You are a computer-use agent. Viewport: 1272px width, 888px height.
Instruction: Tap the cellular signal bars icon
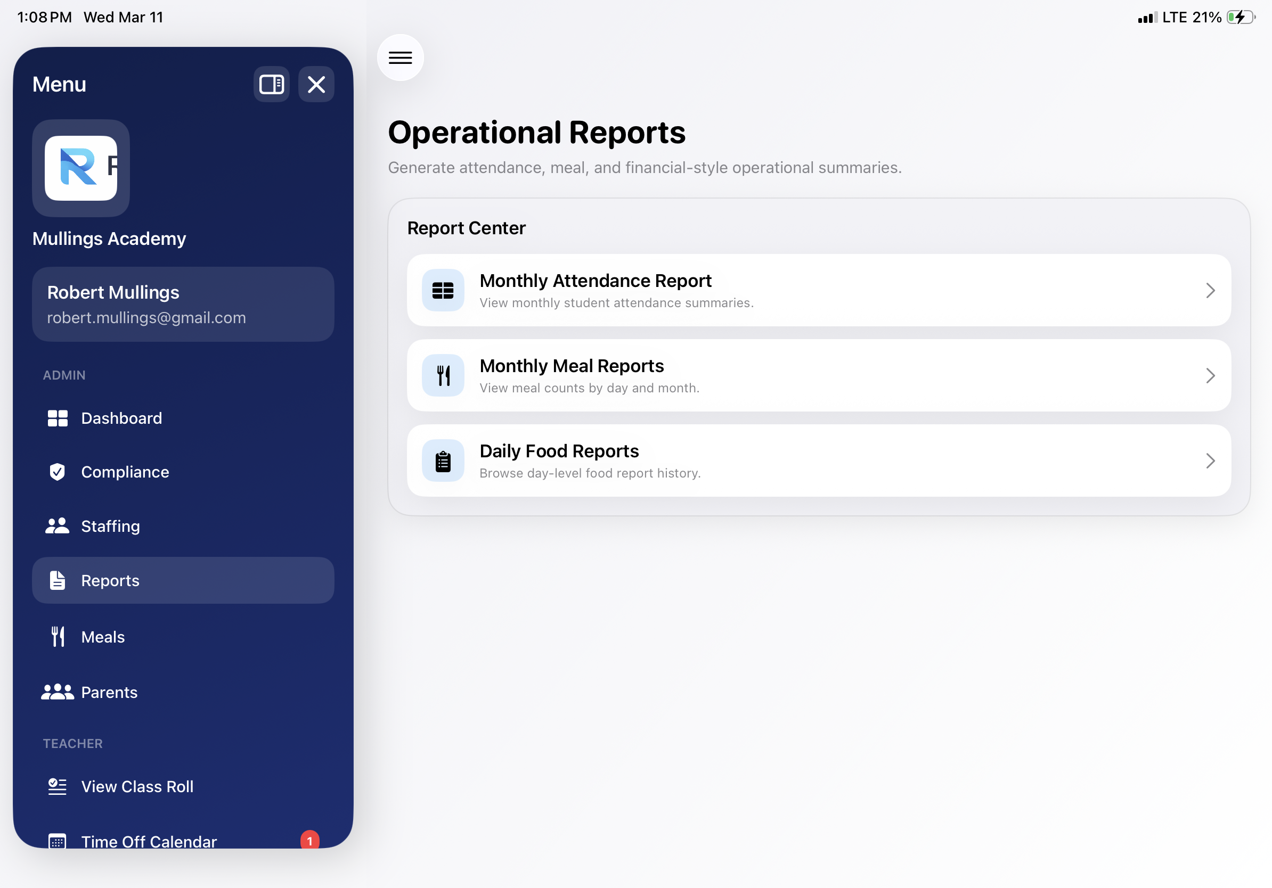pos(1148,18)
